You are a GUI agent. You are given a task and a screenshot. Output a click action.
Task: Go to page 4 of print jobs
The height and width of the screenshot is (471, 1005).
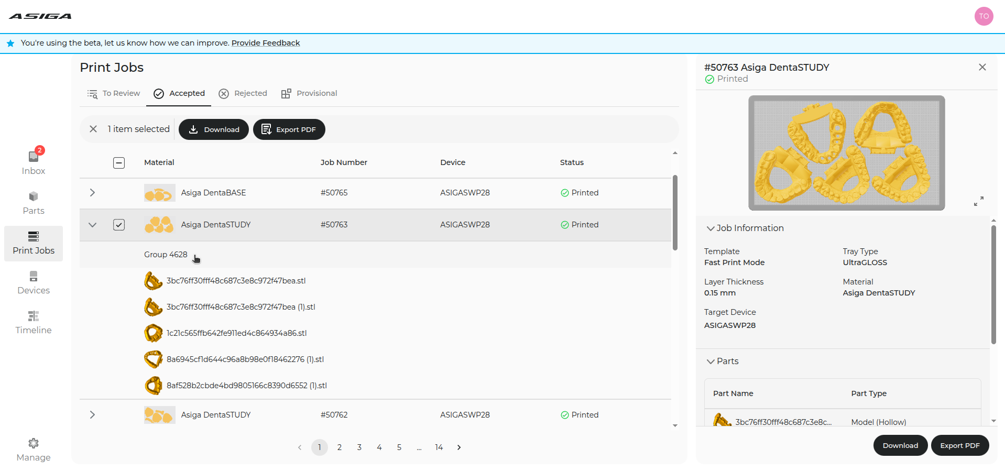click(379, 447)
